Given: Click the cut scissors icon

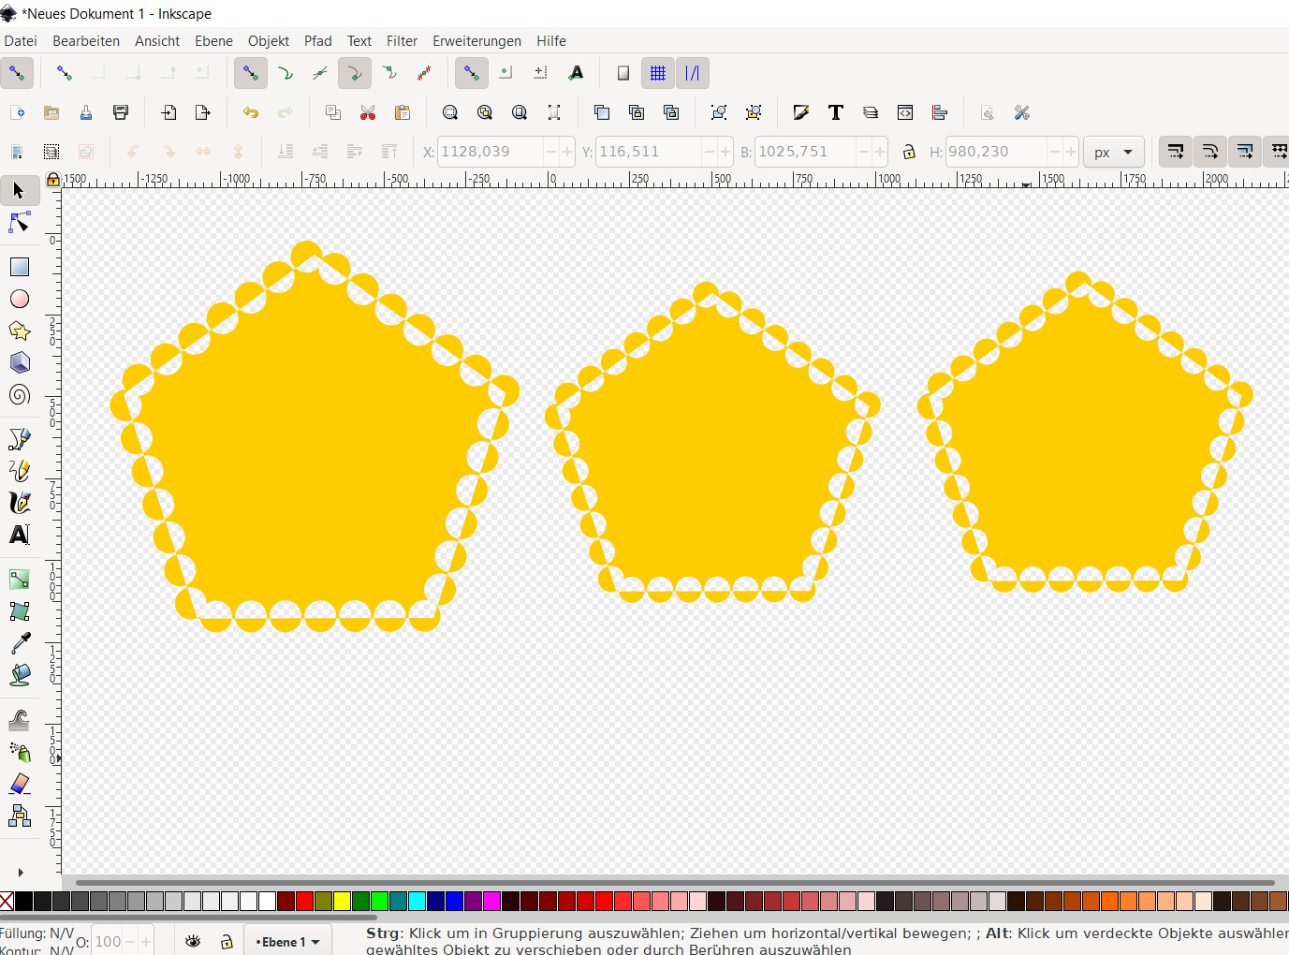Looking at the screenshot, I should point(368,112).
